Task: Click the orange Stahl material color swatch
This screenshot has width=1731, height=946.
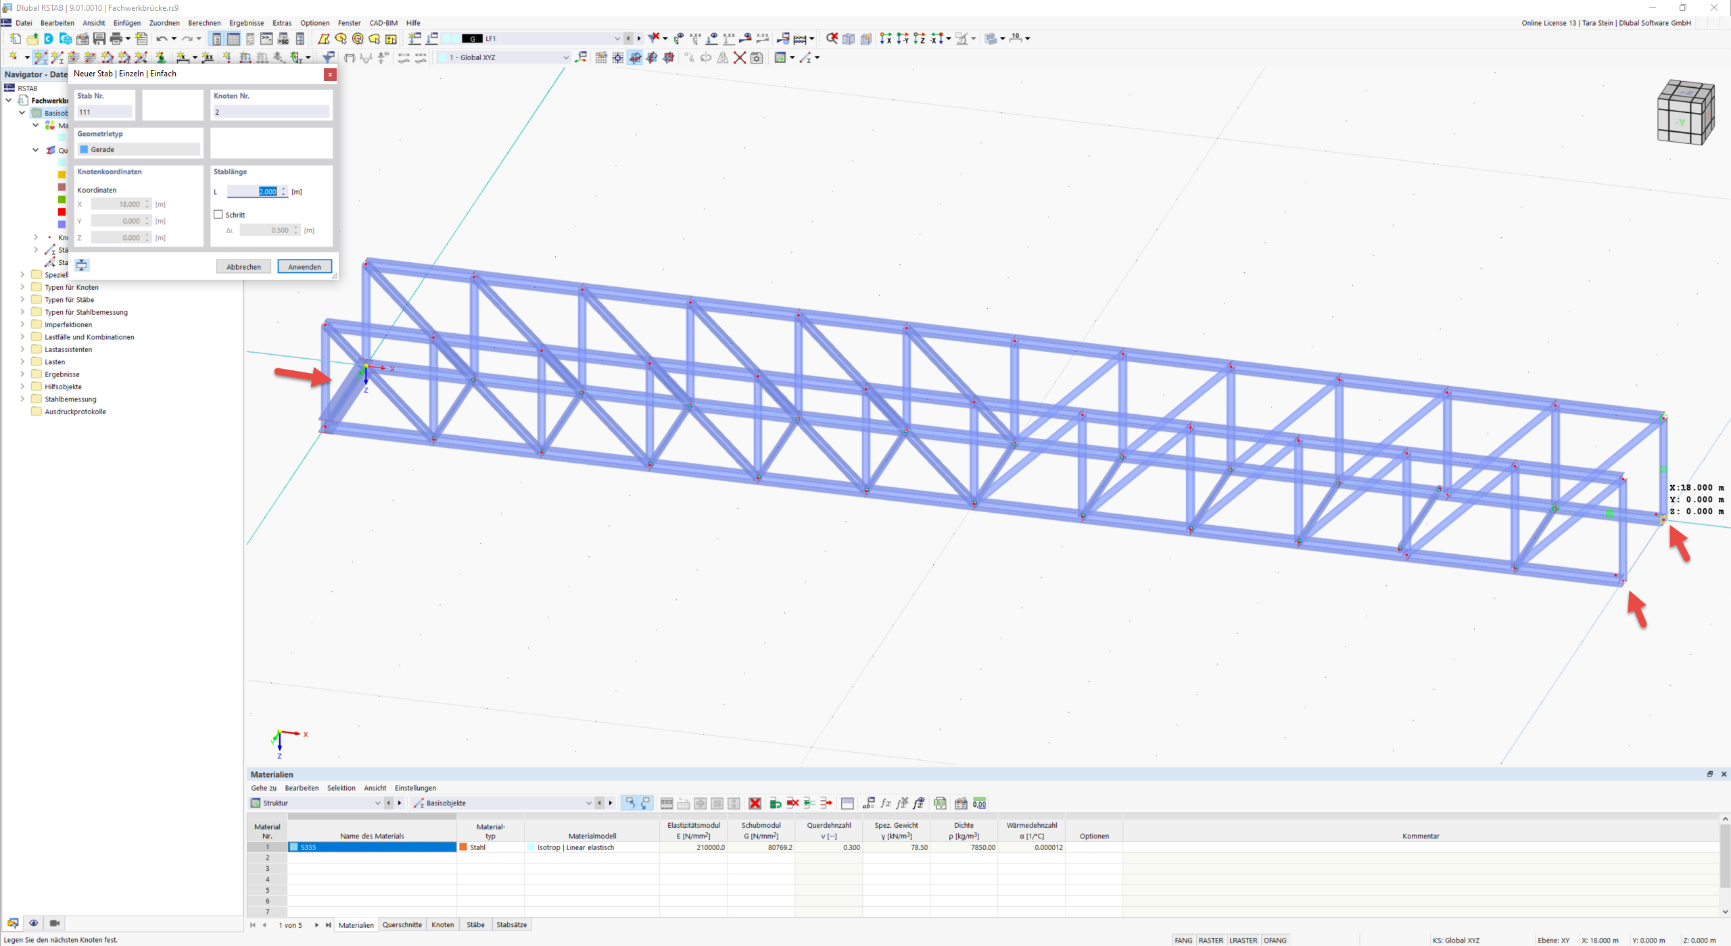Action: pyautogui.click(x=464, y=847)
